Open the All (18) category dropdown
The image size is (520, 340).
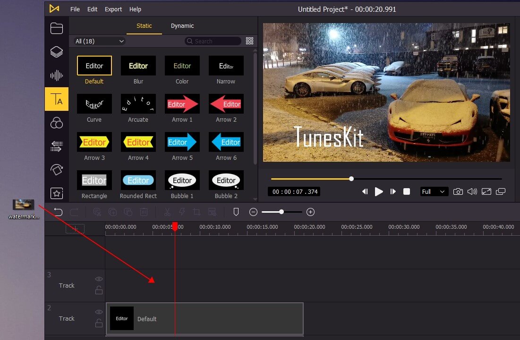click(100, 41)
